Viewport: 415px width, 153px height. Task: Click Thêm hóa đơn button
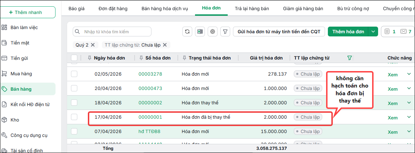click(348, 32)
